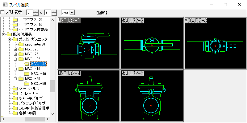The width and height of the screenshot is (247, 123).
Task: Select the ゲートバルブ folder icon
Action: click(x=15, y=89)
